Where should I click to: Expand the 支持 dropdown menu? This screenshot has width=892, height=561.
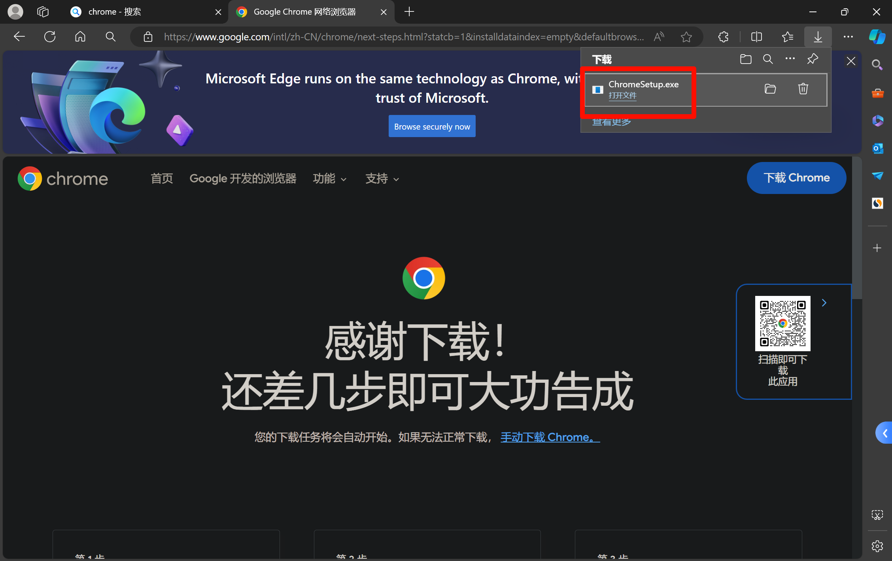coord(382,179)
